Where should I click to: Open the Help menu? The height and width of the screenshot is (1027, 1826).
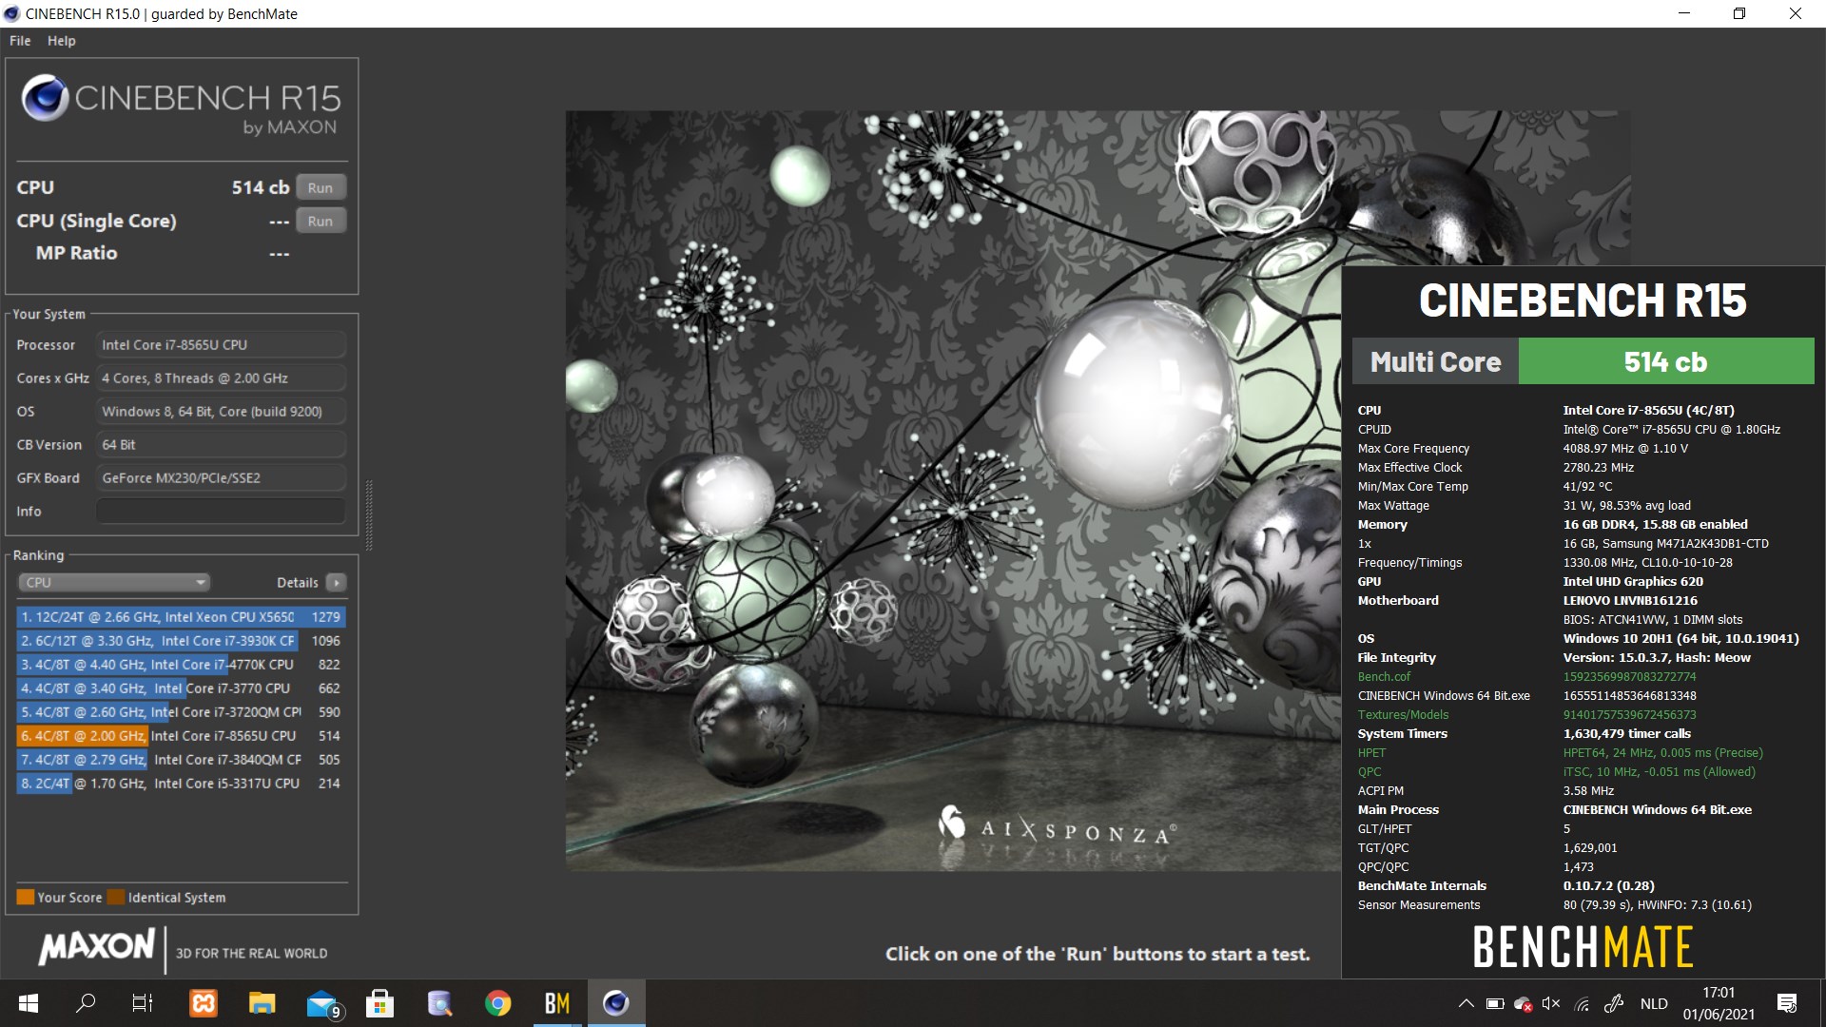62,41
